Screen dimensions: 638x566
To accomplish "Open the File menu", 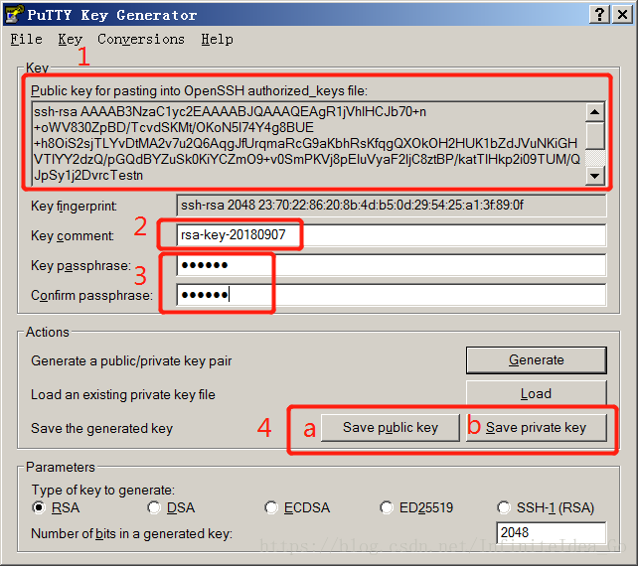I will [x=27, y=39].
